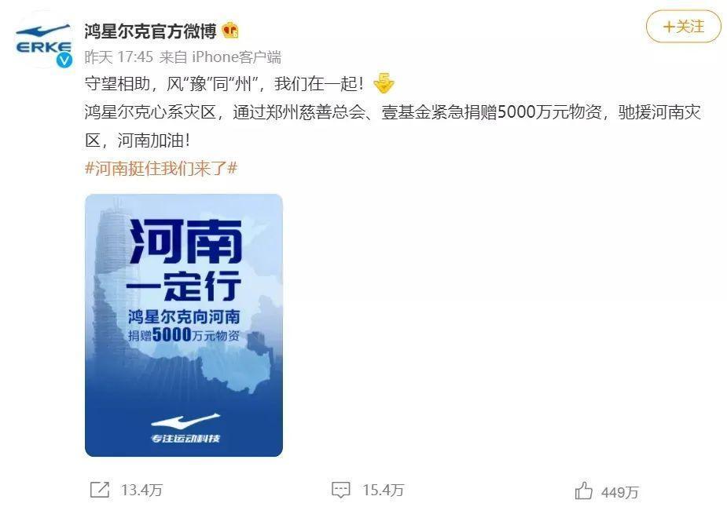Image resolution: width=727 pixels, height=507 pixels.
Task: Click the 13.4万 repost count
Action: [x=142, y=491]
